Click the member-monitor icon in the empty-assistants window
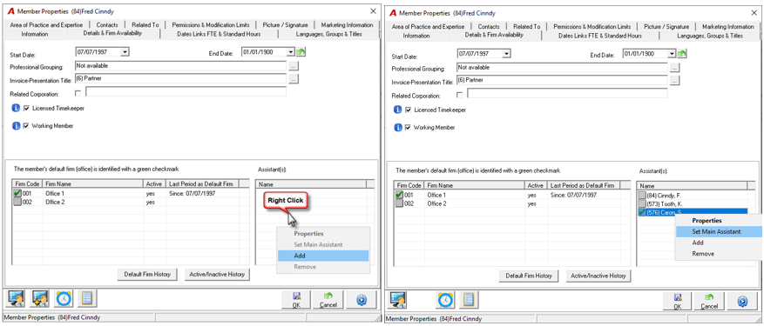This screenshot has width=764, height=326. [x=15, y=298]
